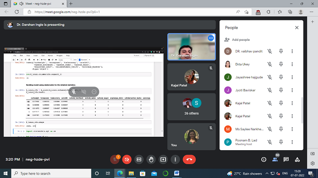Open meeting details info icon
The width and height of the screenshot is (318, 178).
264,159
